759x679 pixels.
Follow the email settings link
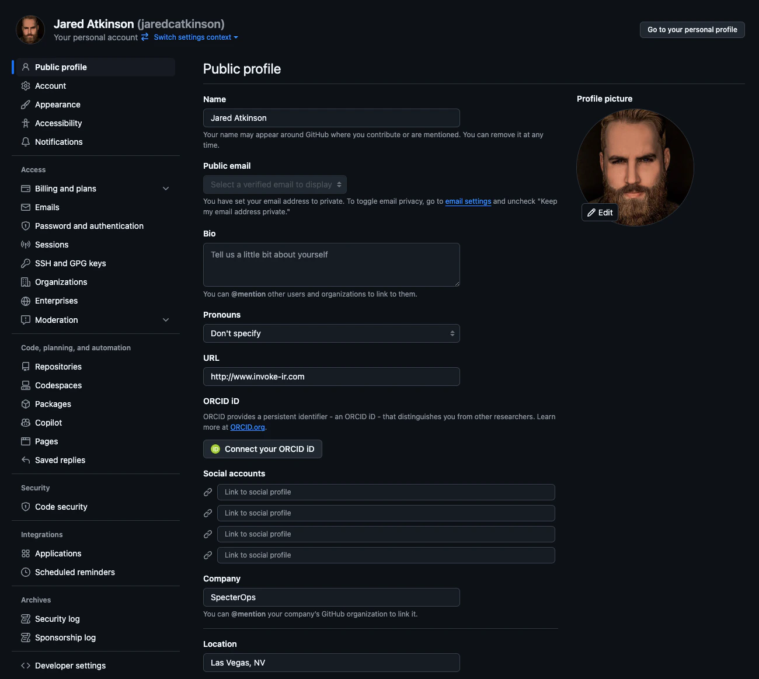pyautogui.click(x=468, y=201)
